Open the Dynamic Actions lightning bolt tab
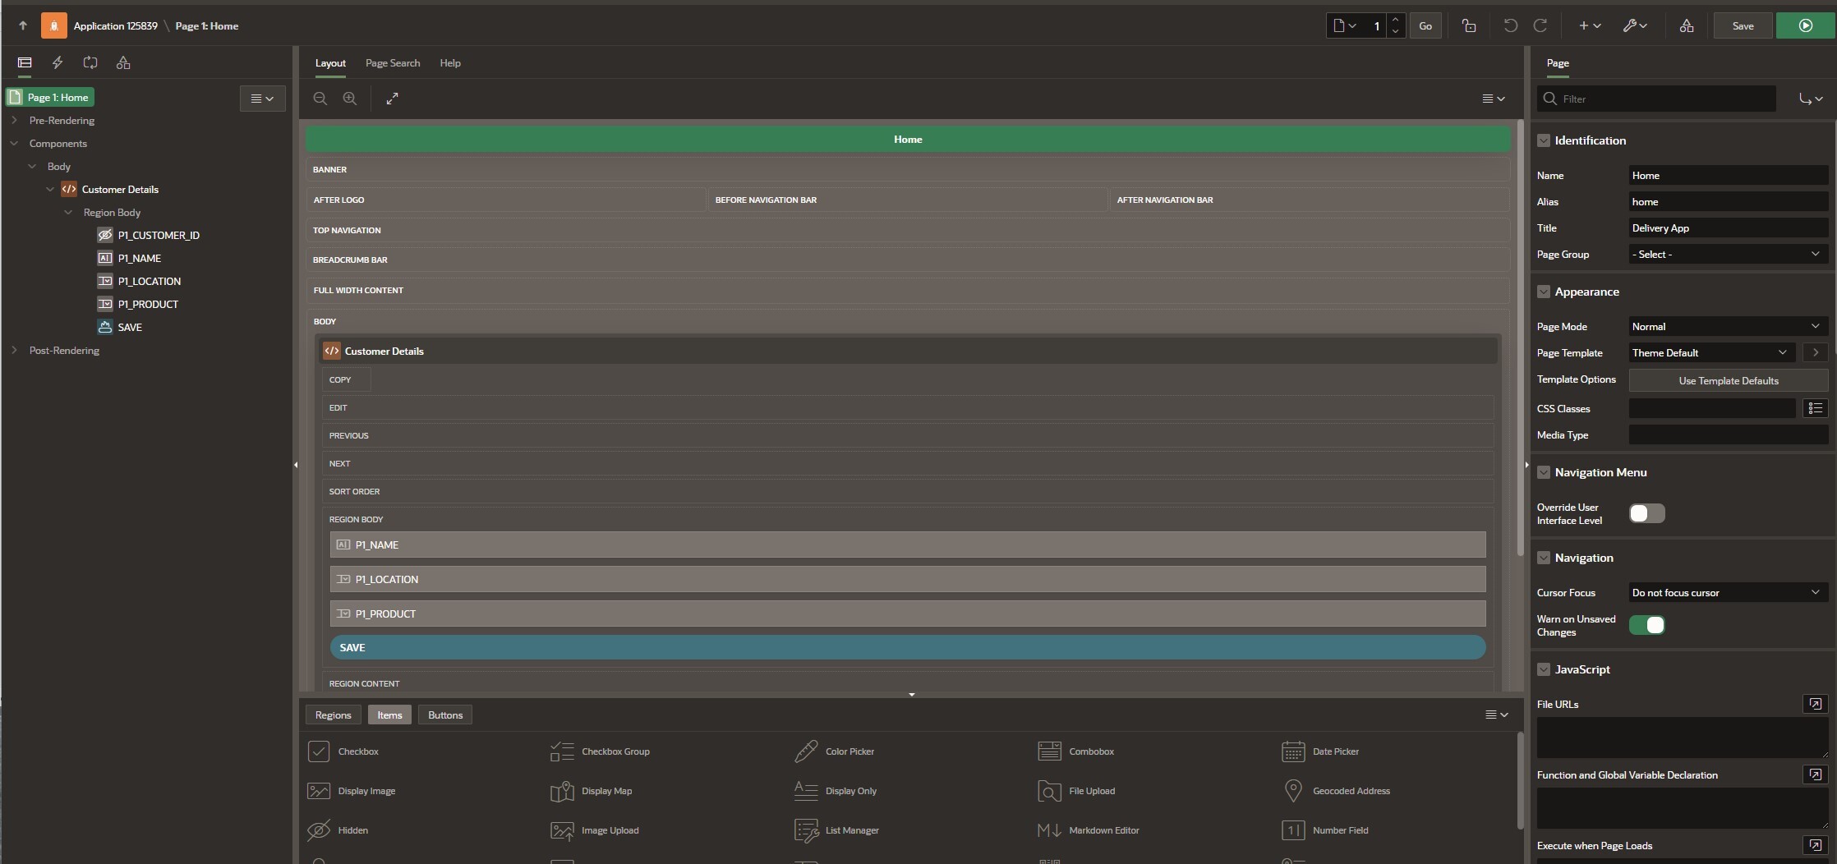Screen dimensions: 1837x864 58,62
